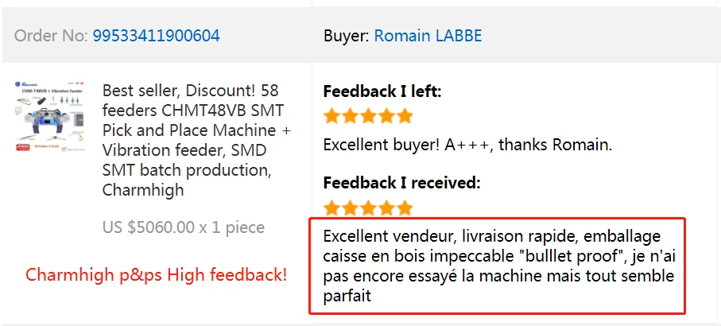This screenshot has height=326, width=721.
Task: Click the second star under Feedback I left
Action: tap(350, 116)
